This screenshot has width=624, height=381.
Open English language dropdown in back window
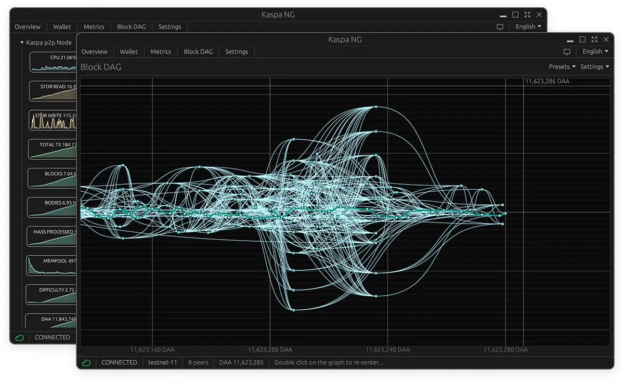click(x=528, y=27)
